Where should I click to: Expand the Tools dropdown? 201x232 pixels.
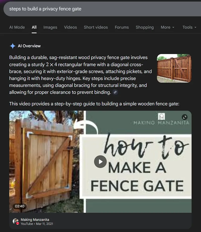click(189, 27)
